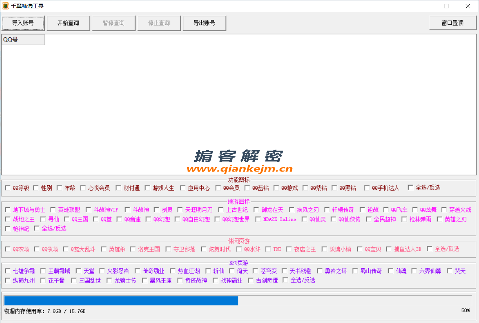Tick the QQ手机达人 checkbox
This screenshot has width=479, height=323.
click(x=367, y=188)
